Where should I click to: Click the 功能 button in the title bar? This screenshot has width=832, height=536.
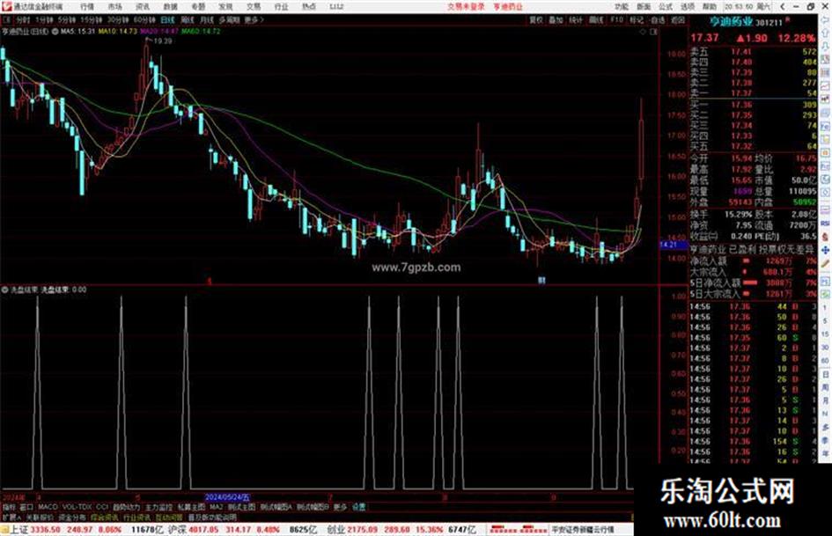(x=622, y=6)
